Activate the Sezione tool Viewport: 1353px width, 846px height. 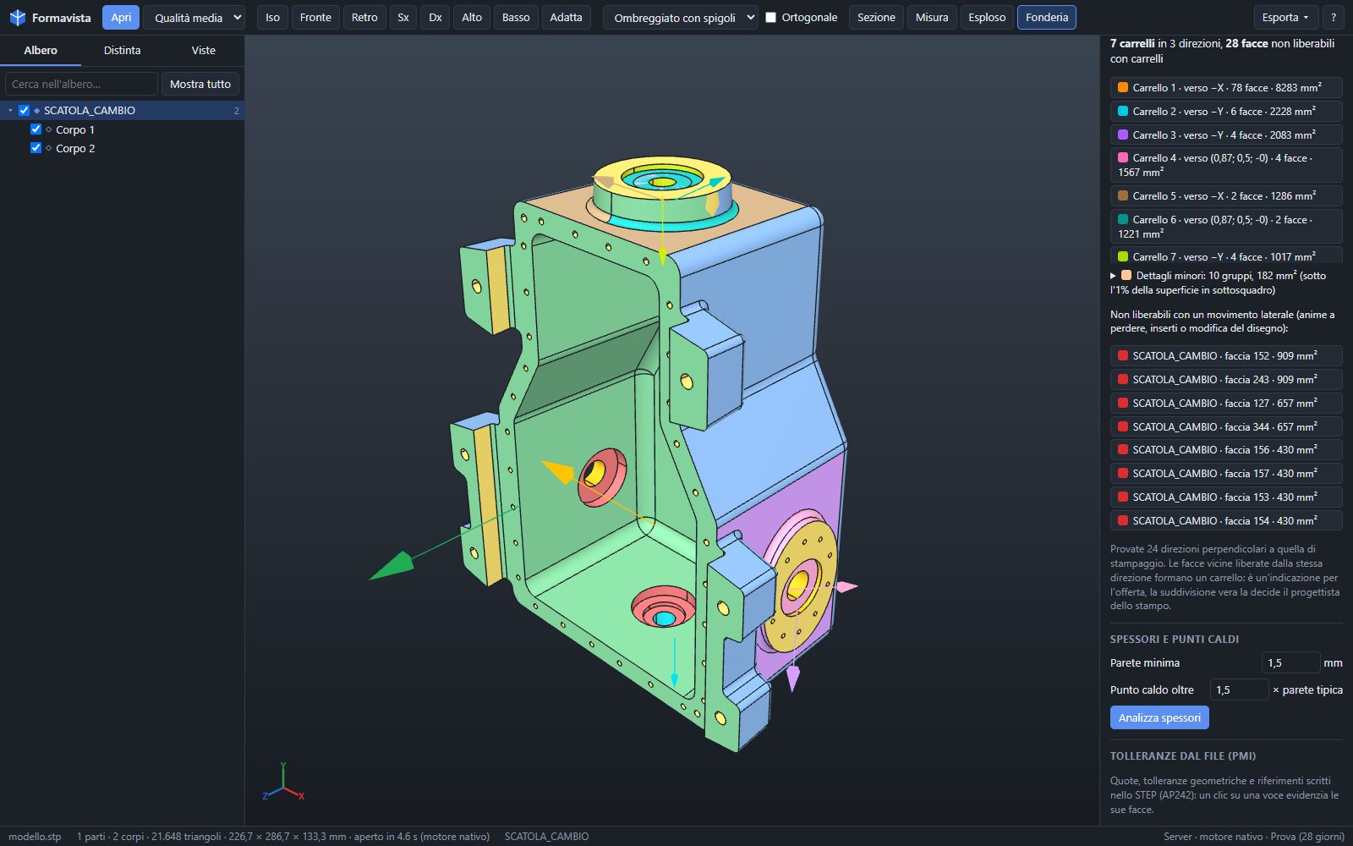876,17
